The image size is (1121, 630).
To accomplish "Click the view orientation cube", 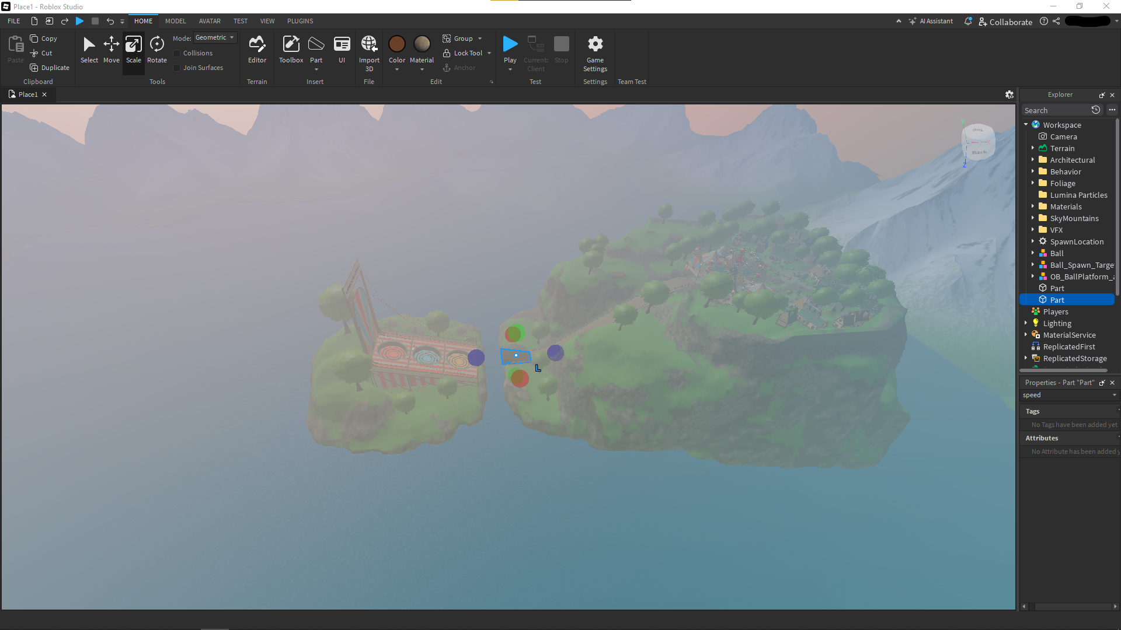I will click(978, 142).
